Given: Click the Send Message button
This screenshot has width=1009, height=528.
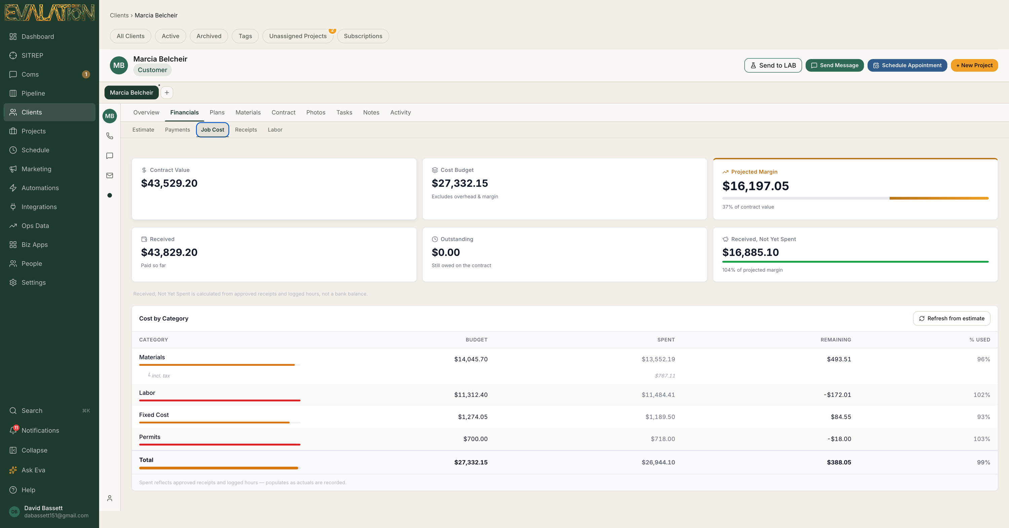Looking at the screenshot, I should (x=834, y=66).
